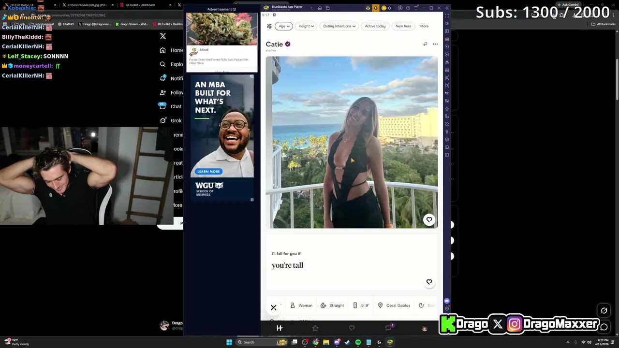Click Learn More on WGU MBA ad
619x348 pixels.
(x=208, y=172)
